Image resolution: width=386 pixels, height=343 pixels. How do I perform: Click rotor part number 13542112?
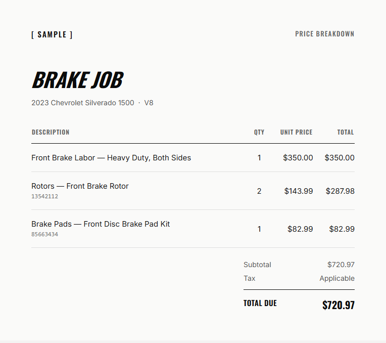[x=44, y=196]
